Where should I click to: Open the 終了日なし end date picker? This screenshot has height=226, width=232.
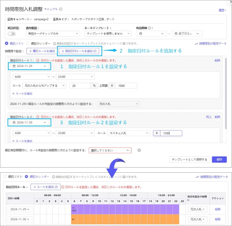click(187, 34)
